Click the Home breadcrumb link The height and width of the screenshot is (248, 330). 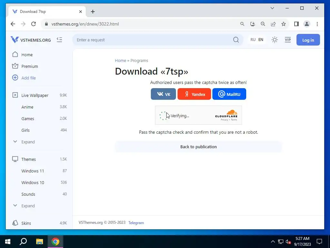coord(121,60)
